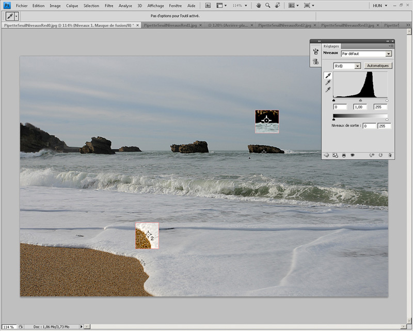Click the upper icon in the collapsed panel dock

(315, 52)
